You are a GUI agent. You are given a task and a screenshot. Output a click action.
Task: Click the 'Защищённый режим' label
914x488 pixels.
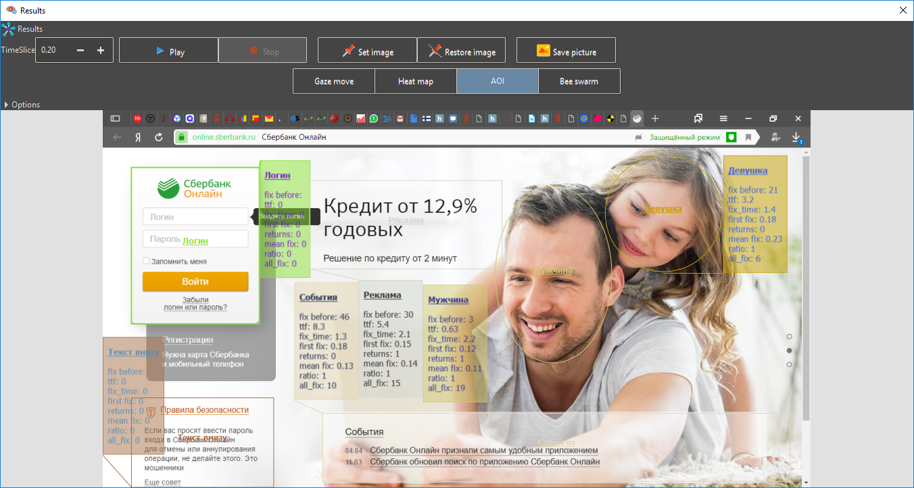[684, 137]
